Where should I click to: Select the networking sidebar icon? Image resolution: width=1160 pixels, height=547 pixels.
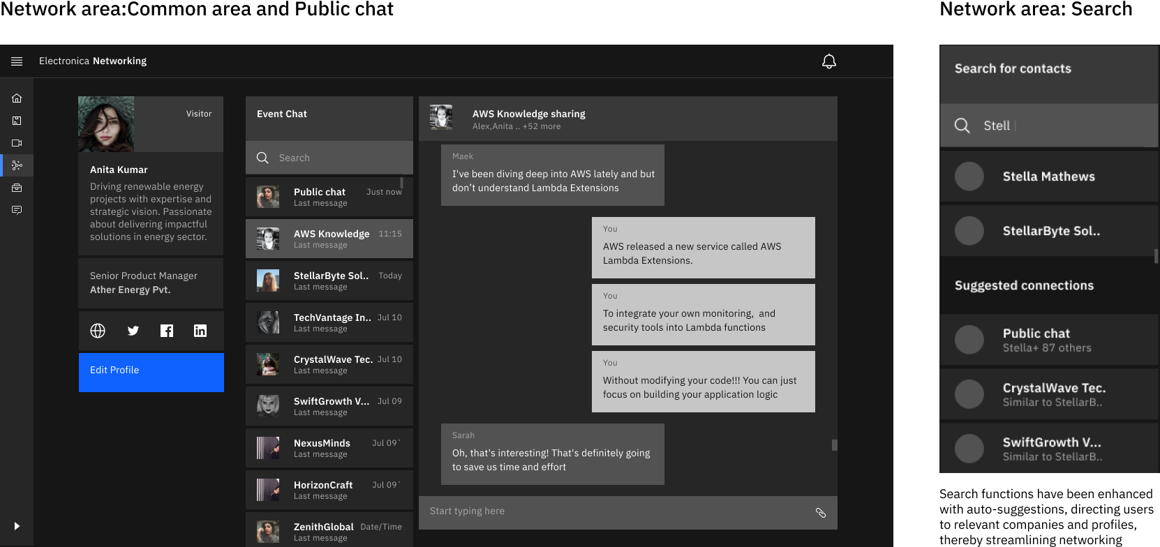(x=17, y=165)
